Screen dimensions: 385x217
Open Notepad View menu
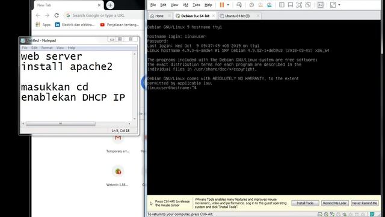60,48
